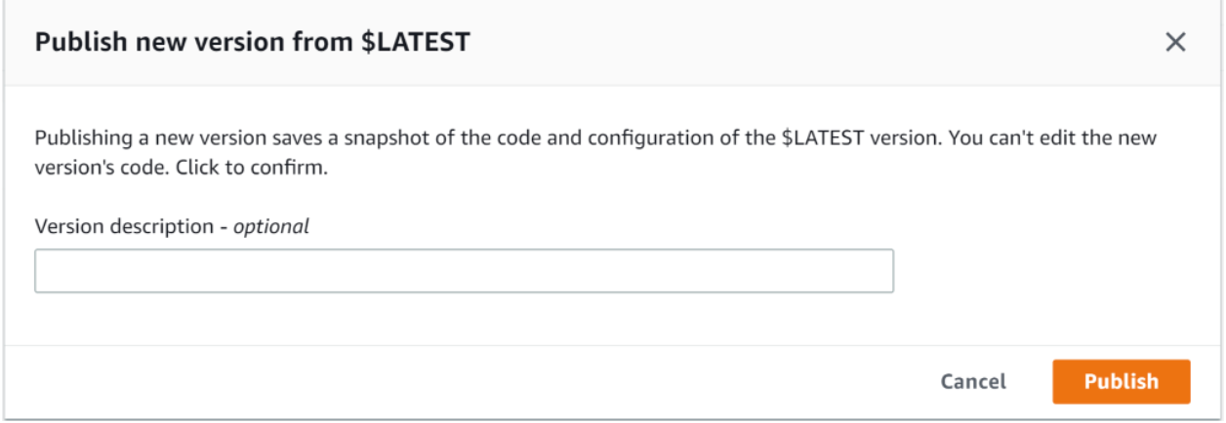1226x423 pixels.
Task: Cancel publishing the new version
Action: (972, 381)
